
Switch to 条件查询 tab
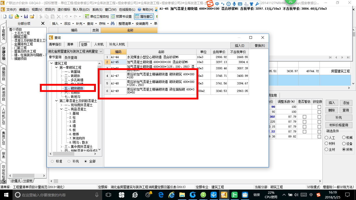pyautogui.click(x=71, y=57)
